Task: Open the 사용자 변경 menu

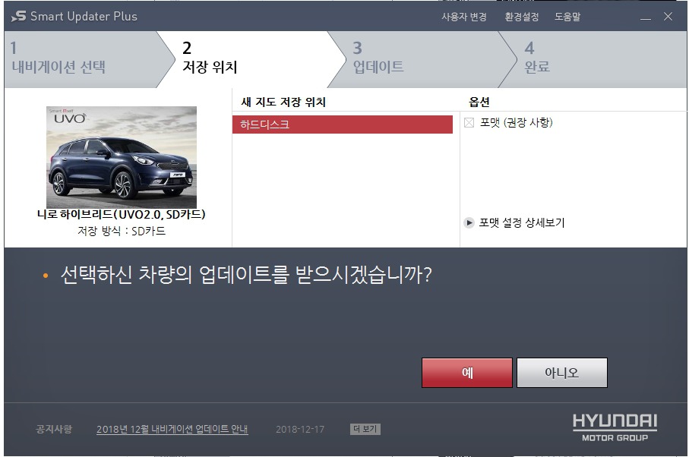Action: pos(464,17)
